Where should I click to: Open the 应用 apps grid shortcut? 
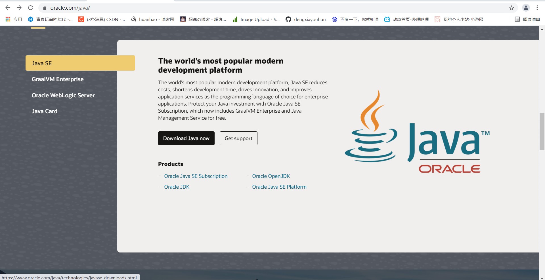pyautogui.click(x=14, y=19)
